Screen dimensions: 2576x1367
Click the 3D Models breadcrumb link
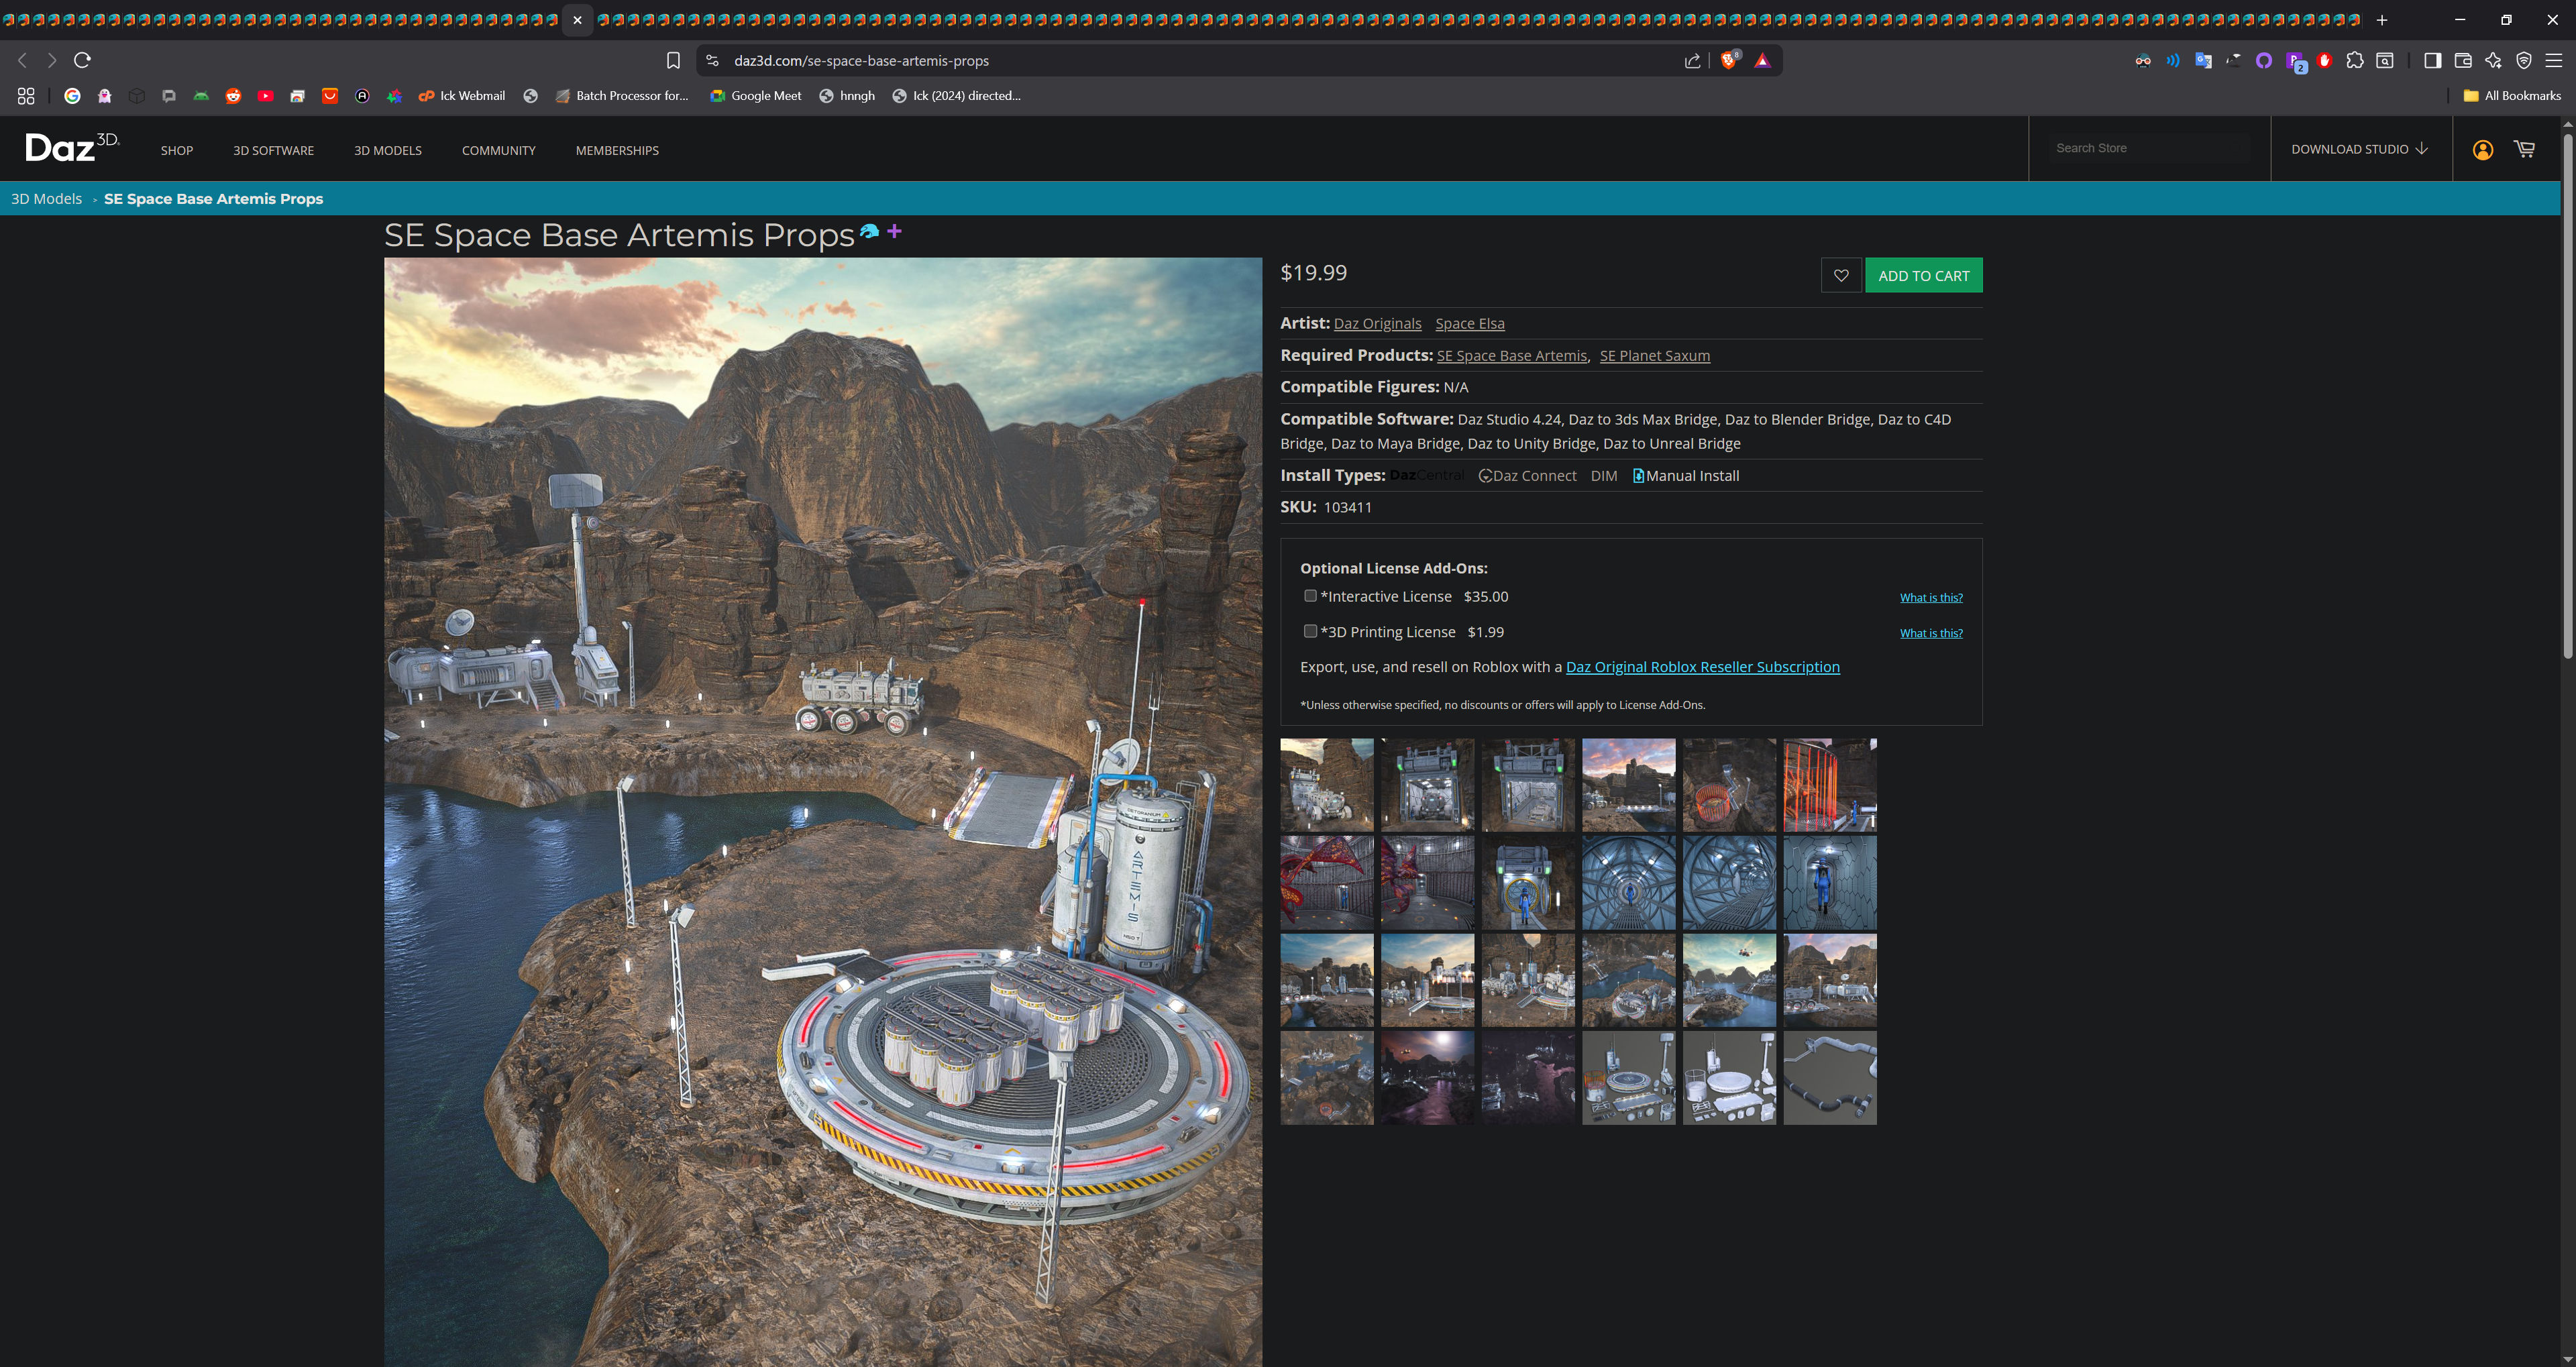(46, 199)
